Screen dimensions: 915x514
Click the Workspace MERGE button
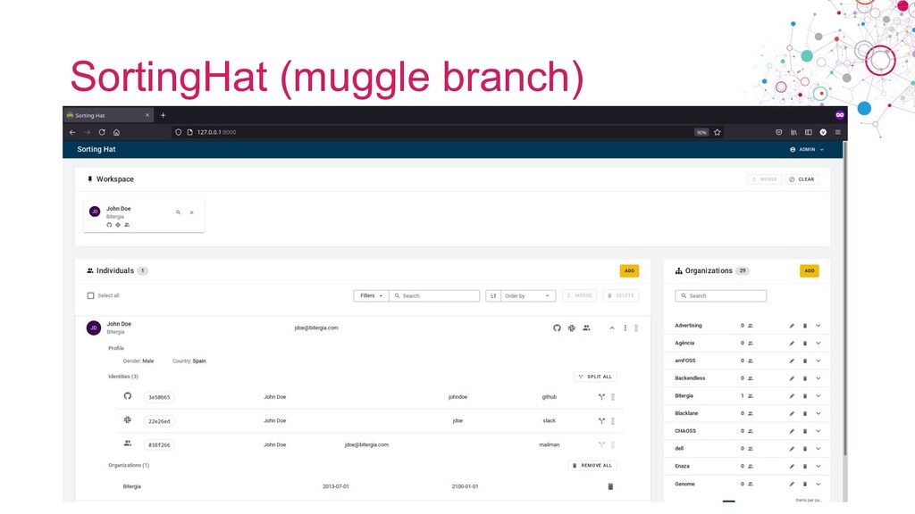765,178
